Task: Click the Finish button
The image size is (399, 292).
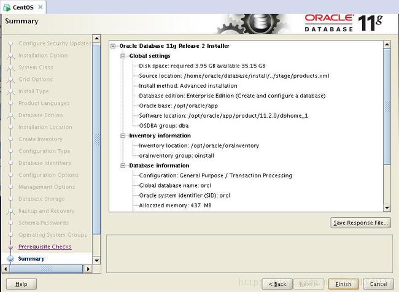Action: tap(343, 284)
